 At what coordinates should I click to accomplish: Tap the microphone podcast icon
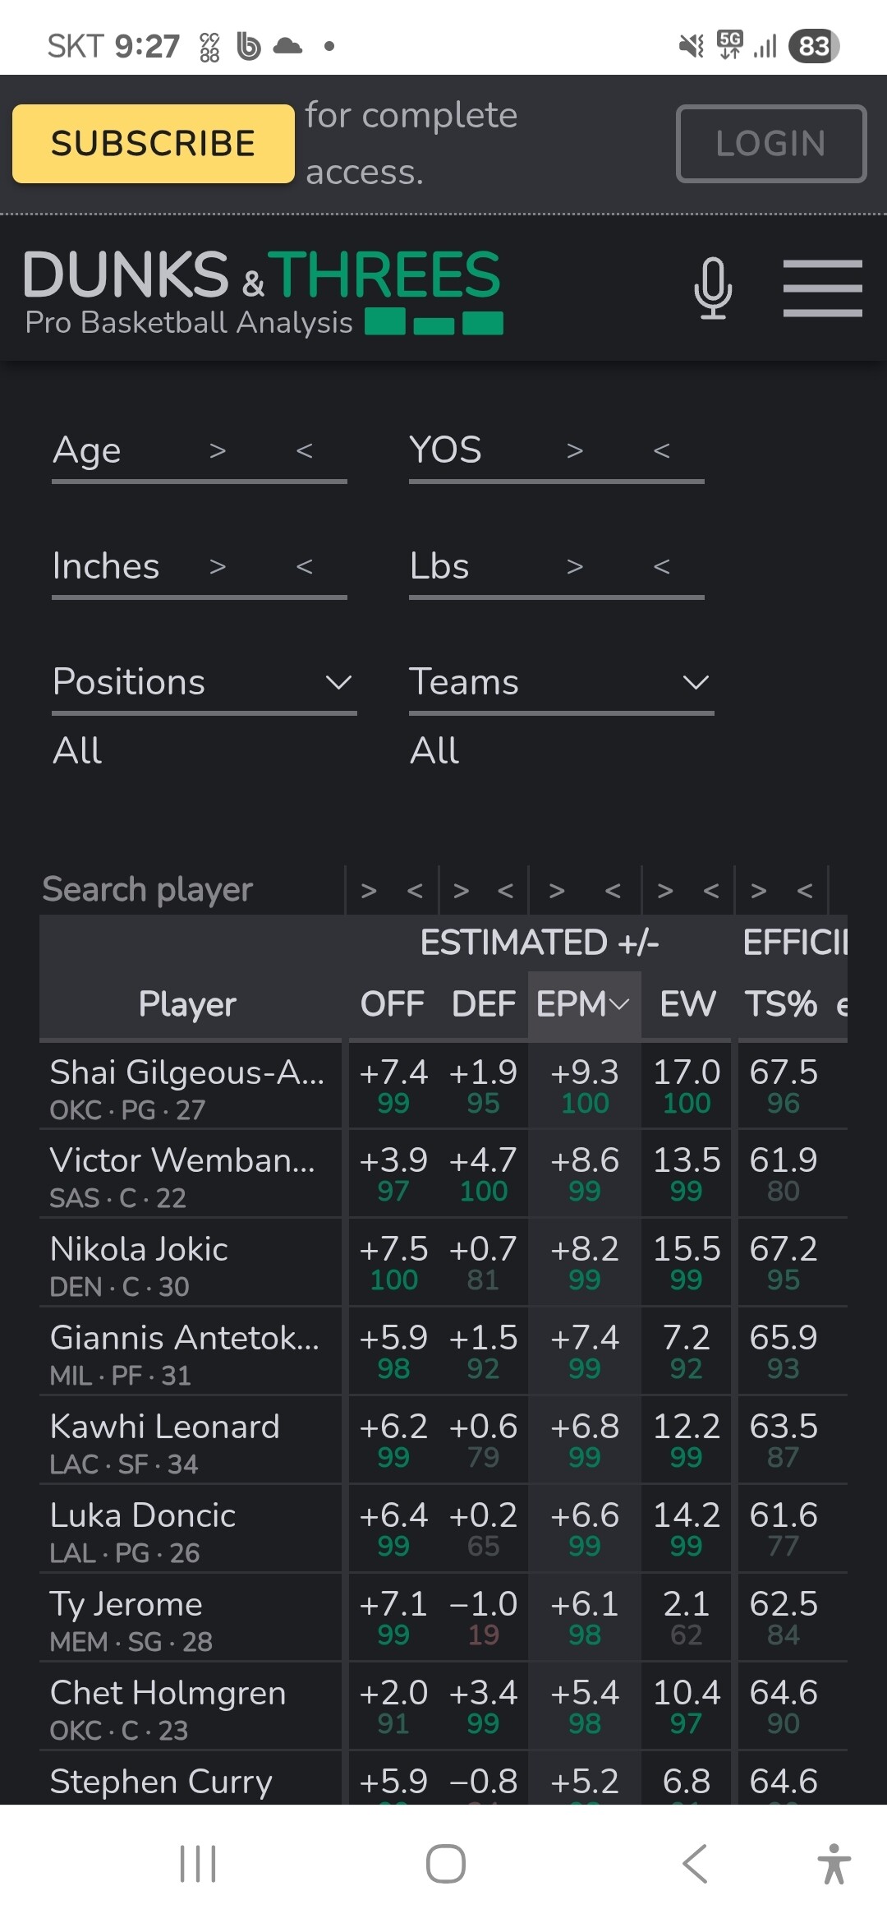click(712, 288)
